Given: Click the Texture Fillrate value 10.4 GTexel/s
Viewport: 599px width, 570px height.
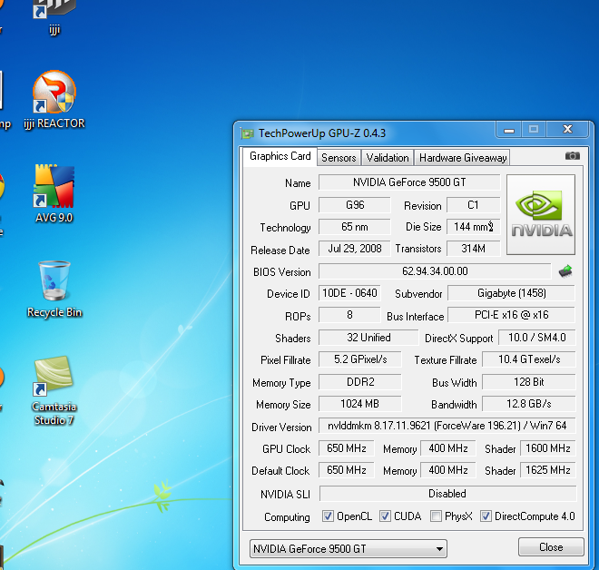Looking at the screenshot, I should click(x=529, y=359).
